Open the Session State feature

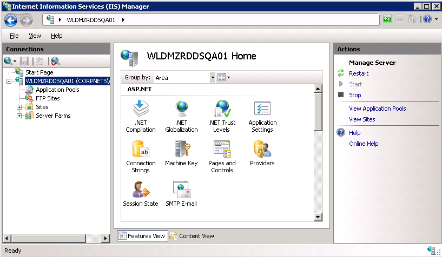140,194
